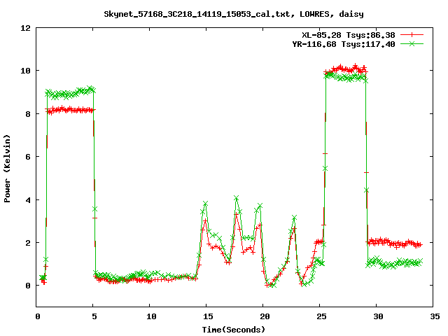Click x-axis tick label 20
The image size is (448, 336).
click(x=265, y=316)
